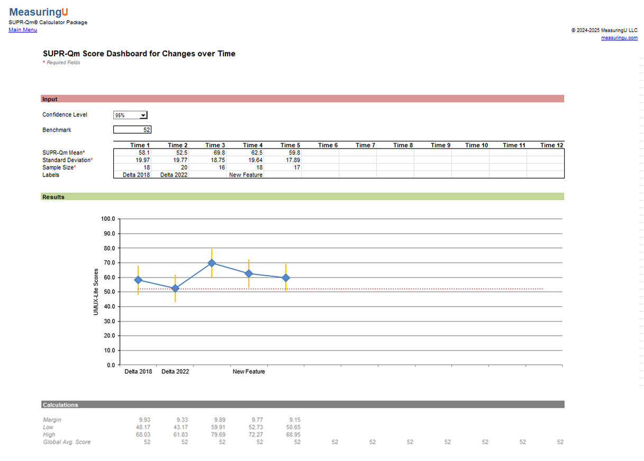Click the dotted benchmark line in the chart
This screenshot has width=644, height=461.
tap(370, 288)
